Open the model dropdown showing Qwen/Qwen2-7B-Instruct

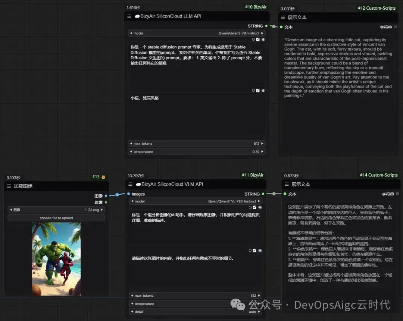(x=197, y=33)
